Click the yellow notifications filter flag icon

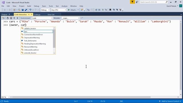tap(132, 2)
